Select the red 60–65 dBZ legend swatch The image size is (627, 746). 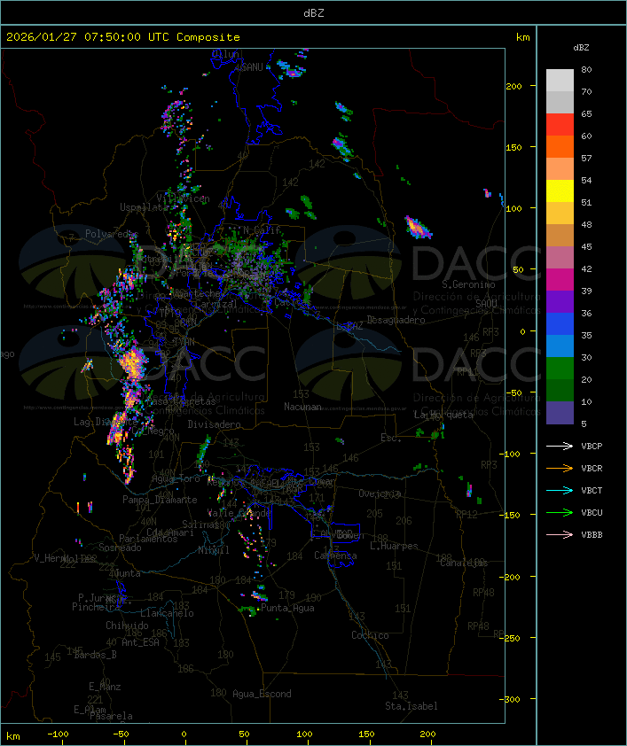560,125
